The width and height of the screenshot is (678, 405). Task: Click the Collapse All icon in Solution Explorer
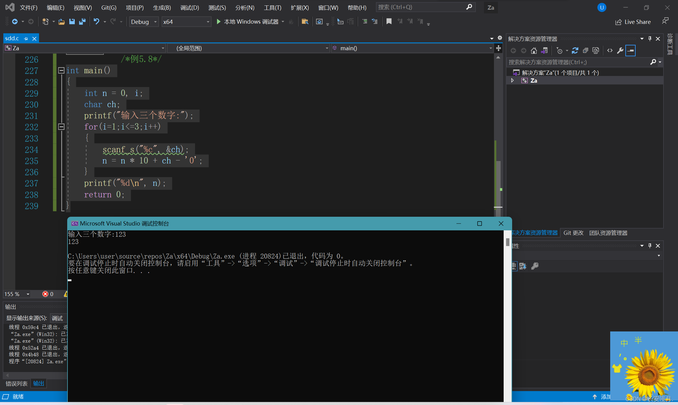click(585, 51)
